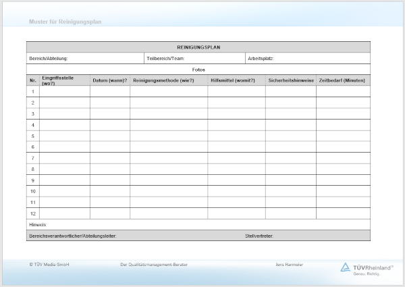Click the Hinweis notes row
Image resolution: width=405 pixels, height=287 pixels.
[198, 224]
